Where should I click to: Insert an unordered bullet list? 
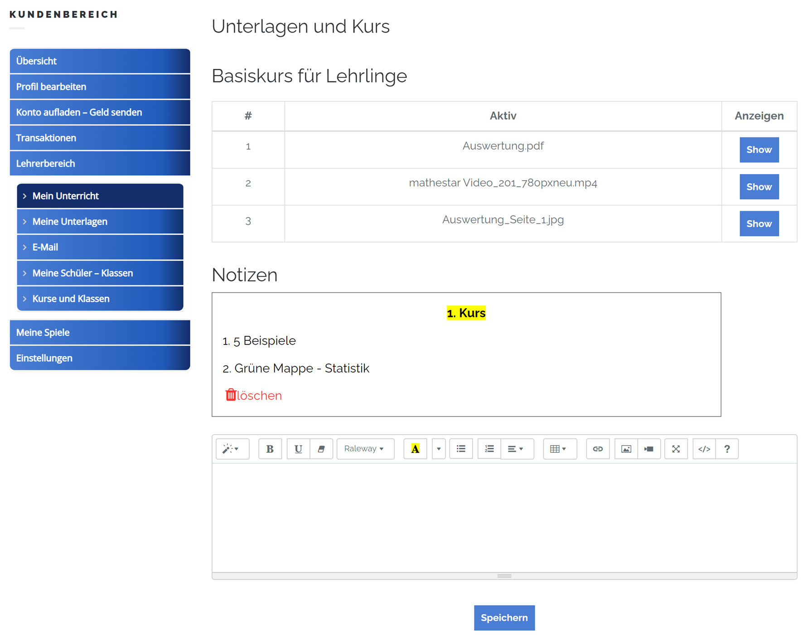[x=461, y=449]
